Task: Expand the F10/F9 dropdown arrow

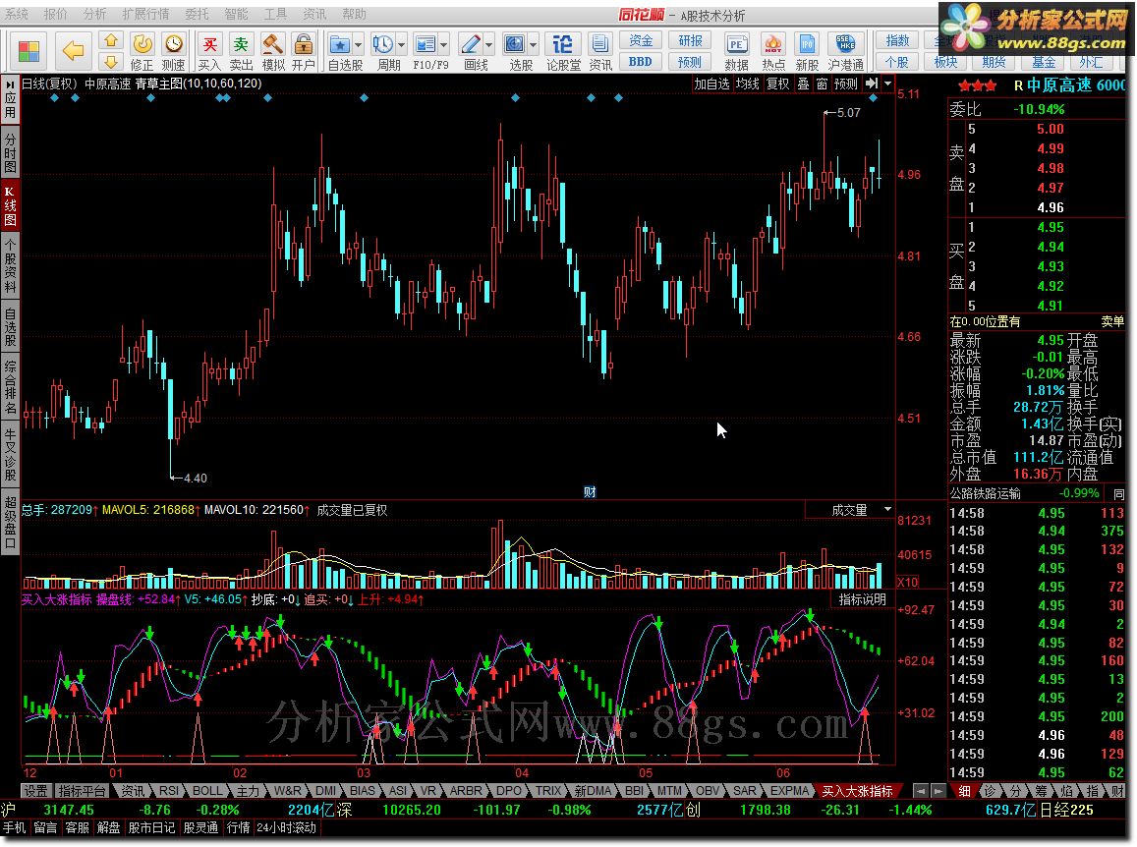Action: 444,45
